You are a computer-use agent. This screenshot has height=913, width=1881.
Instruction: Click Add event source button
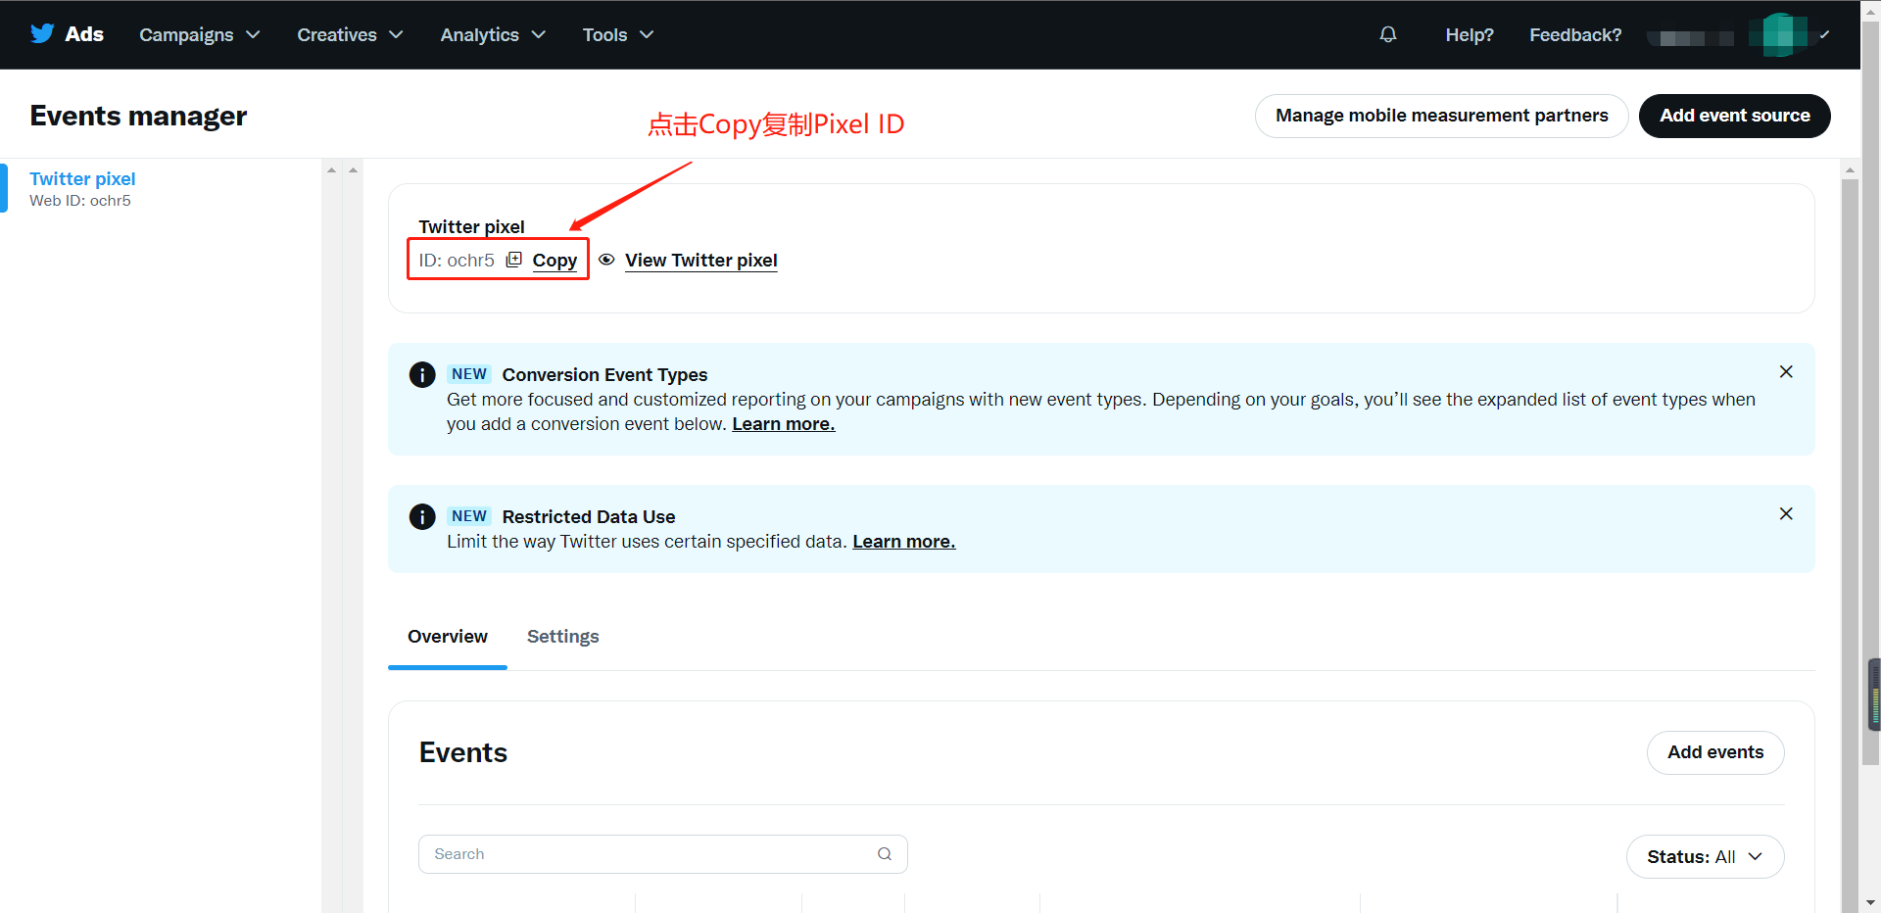click(x=1734, y=116)
